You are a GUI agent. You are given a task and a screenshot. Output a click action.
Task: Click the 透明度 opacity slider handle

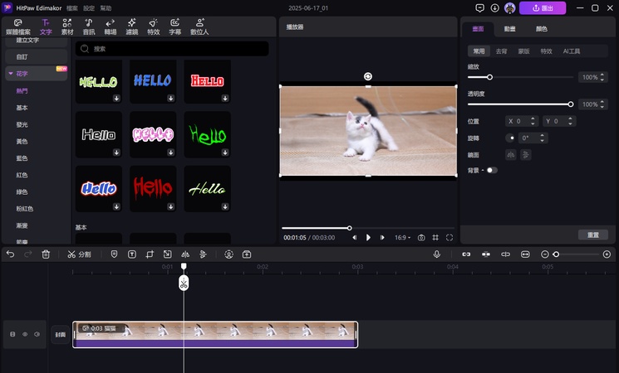(571, 104)
